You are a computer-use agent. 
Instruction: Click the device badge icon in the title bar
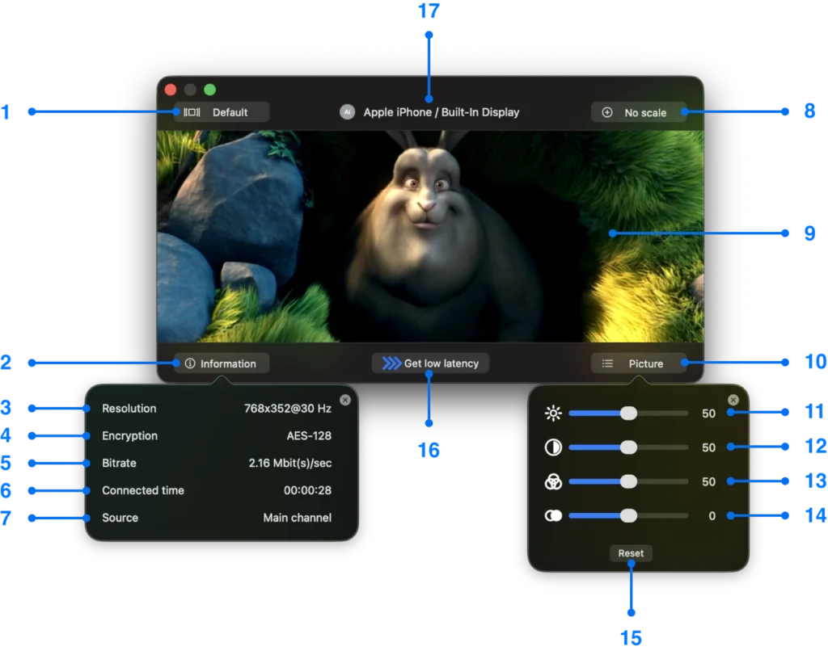point(348,112)
